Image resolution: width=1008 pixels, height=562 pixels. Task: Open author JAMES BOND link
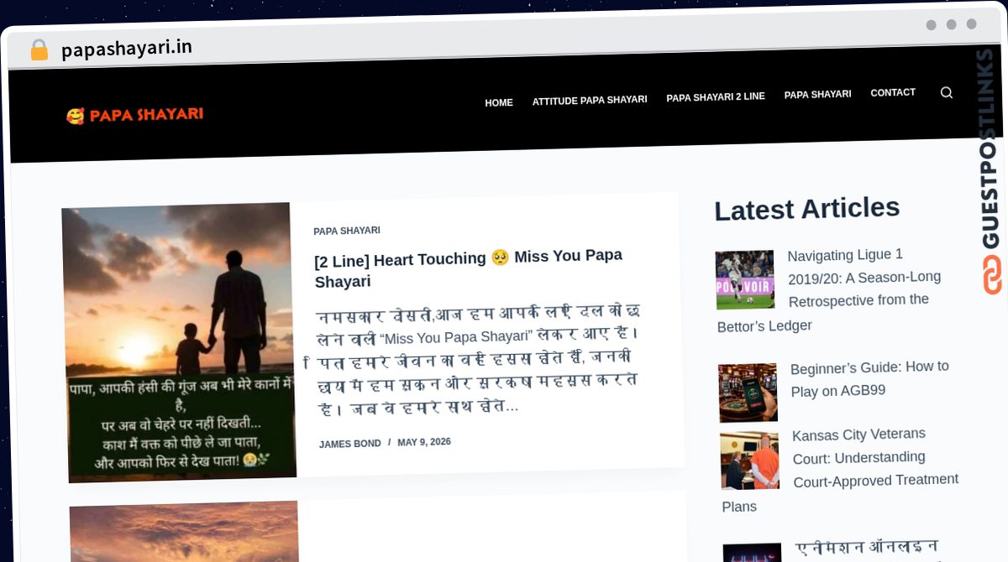(350, 444)
